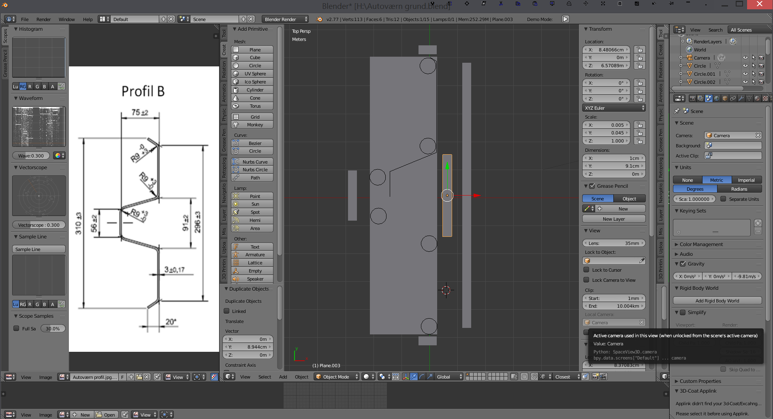Screen dimensions: 773x419
Task: Enable Lock Camera to View checkbox
Action: pyautogui.click(x=586, y=280)
